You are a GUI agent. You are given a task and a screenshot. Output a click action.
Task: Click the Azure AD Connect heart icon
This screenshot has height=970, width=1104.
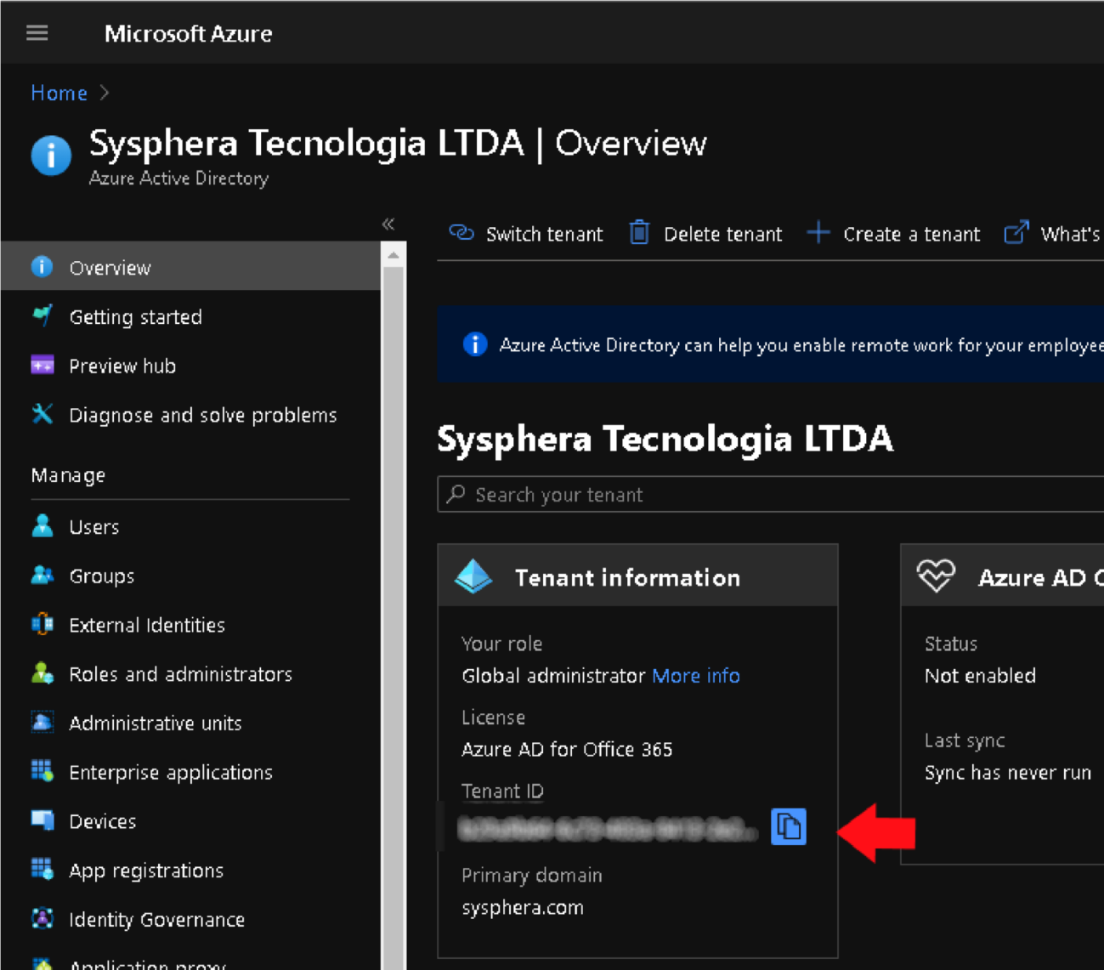click(936, 576)
